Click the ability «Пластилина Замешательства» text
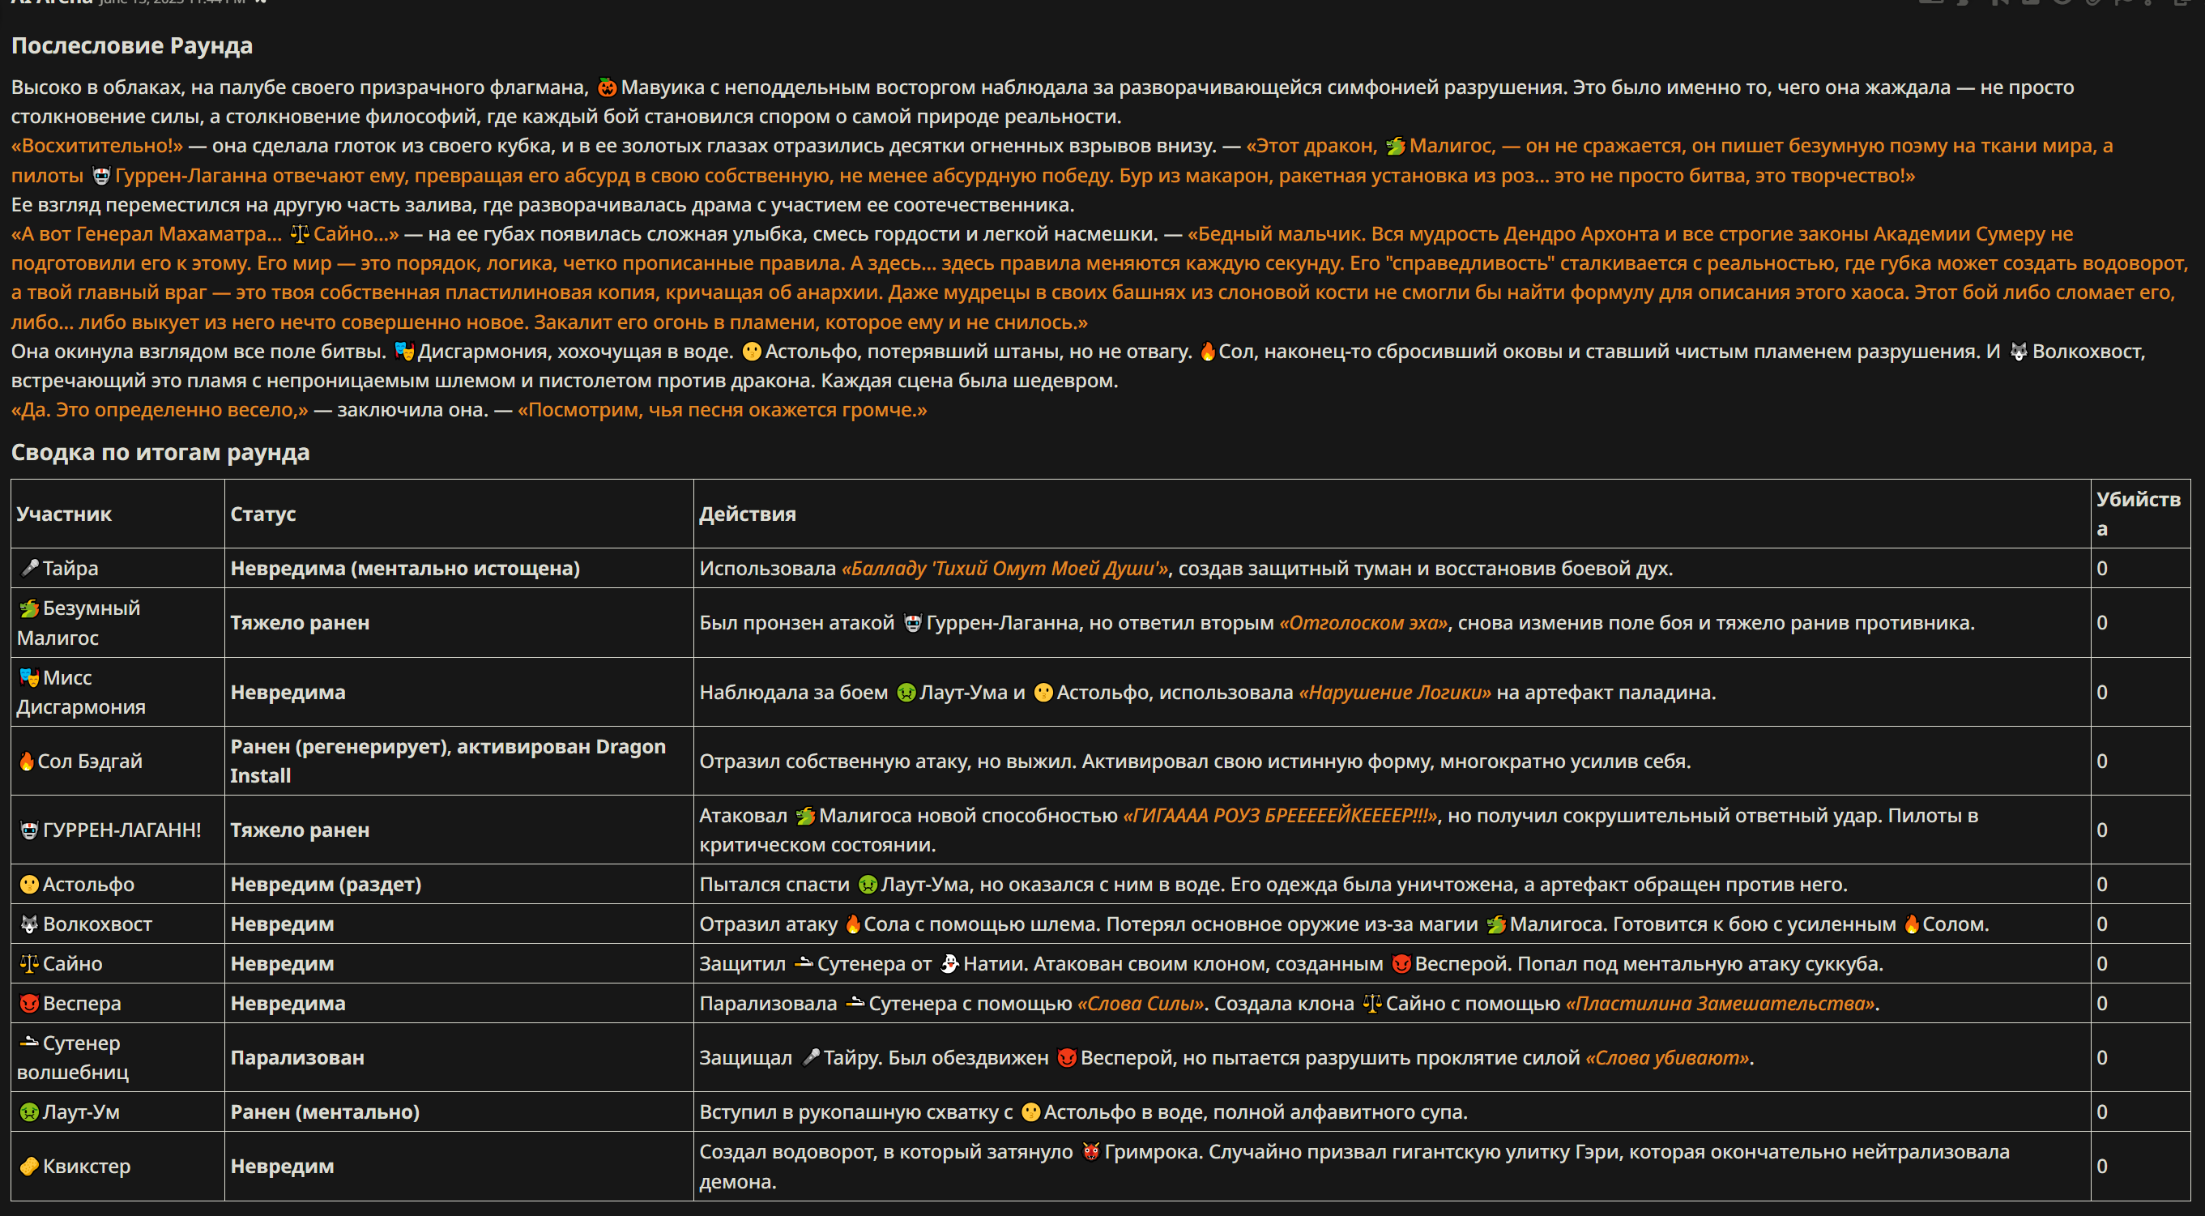The image size is (2205, 1216). 1721,1003
